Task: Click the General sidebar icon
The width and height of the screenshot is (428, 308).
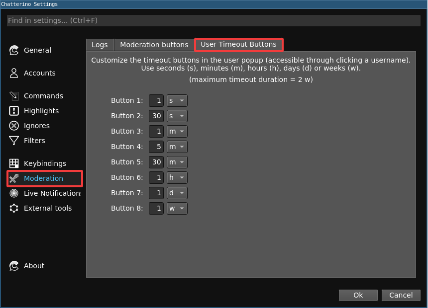Action: point(14,50)
